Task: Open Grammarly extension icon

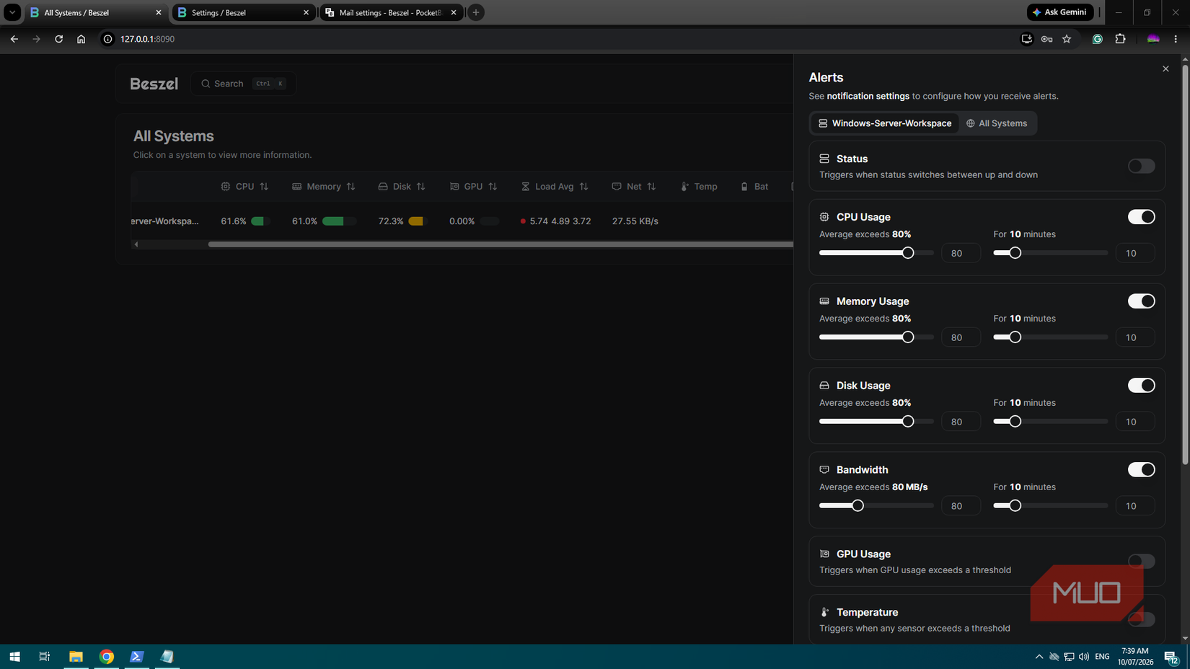Action: coord(1097,39)
